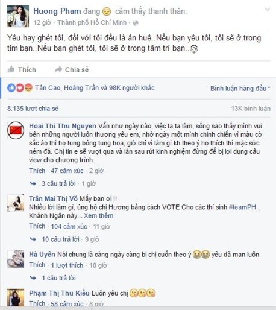276x310 pixels.
Task: Open the #teamPH hashtag link
Action: [x=242, y=207]
